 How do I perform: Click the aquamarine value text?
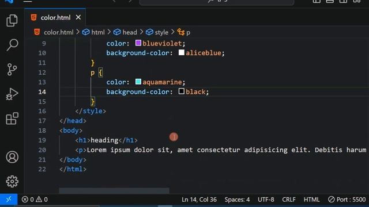tap(162, 82)
